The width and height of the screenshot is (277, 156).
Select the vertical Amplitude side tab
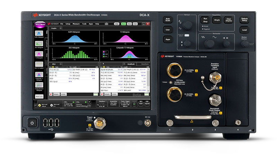pos(47,44)
